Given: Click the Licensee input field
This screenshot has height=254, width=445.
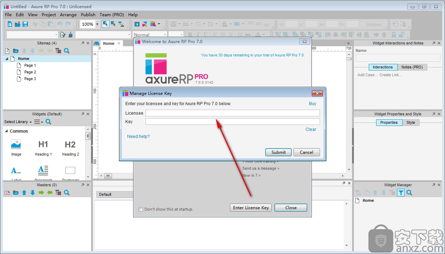Looking at the screenshot, I should [x=233, y=113].
